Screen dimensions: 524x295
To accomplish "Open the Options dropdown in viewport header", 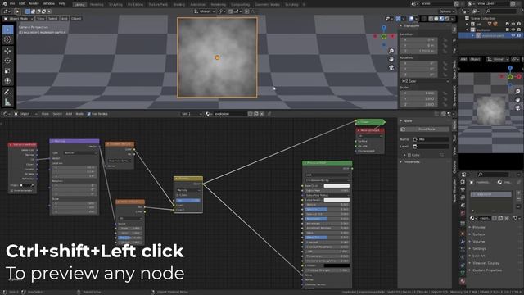I will coord(447,11).
